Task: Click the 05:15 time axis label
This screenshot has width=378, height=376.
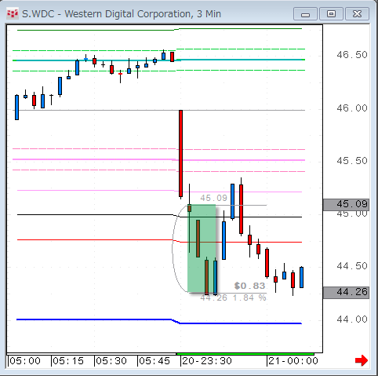Action: click(x=68, y=361)
